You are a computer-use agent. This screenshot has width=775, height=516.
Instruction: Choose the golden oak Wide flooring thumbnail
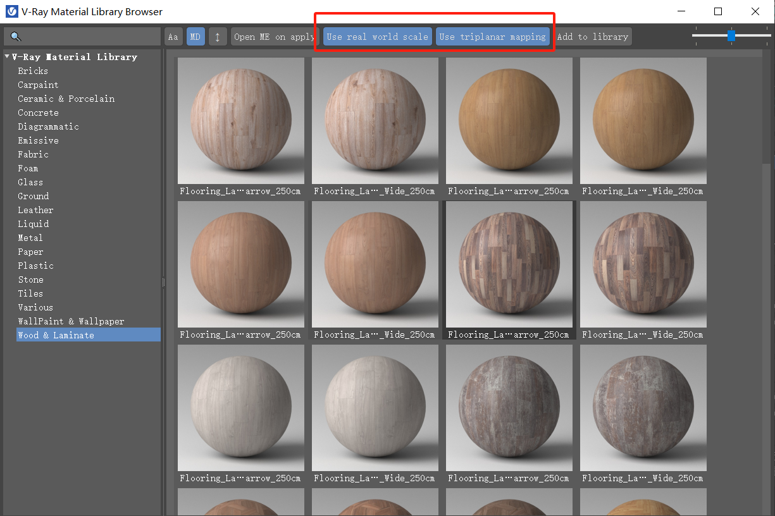(643, 121)
